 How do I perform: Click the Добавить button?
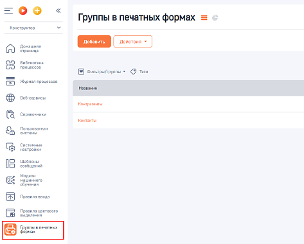tap(94, 42)
